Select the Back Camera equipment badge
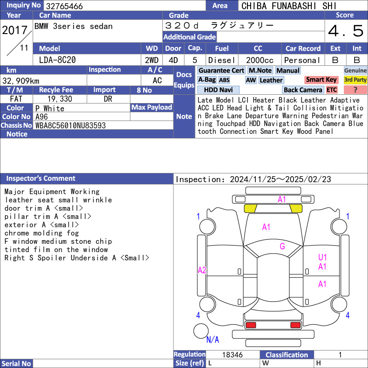The width and height of the screenshot is (368, 368). click(x=303, y=90)
